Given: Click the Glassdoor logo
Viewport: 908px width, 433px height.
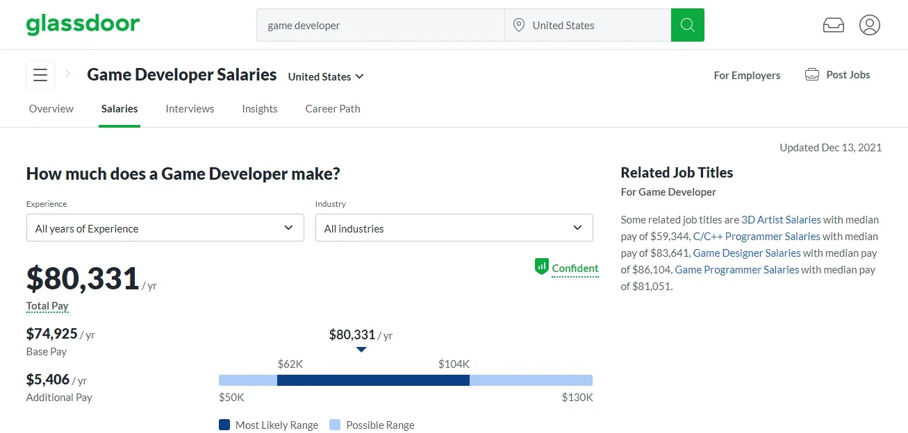Looking at the screenshot, I should 83,24.
